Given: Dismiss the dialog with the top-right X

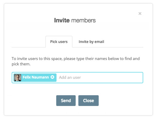Looking at the screenshot, I should 140,13.
